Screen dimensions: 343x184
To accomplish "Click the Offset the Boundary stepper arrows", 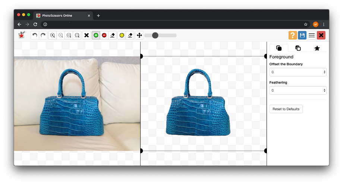I will pos(324,72).
